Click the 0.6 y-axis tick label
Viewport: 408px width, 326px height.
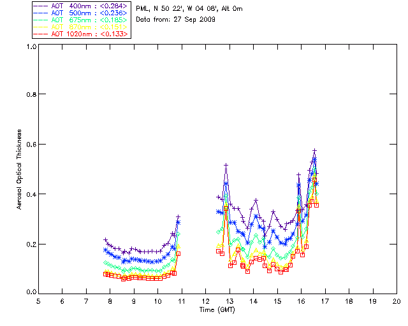(31, 145)
